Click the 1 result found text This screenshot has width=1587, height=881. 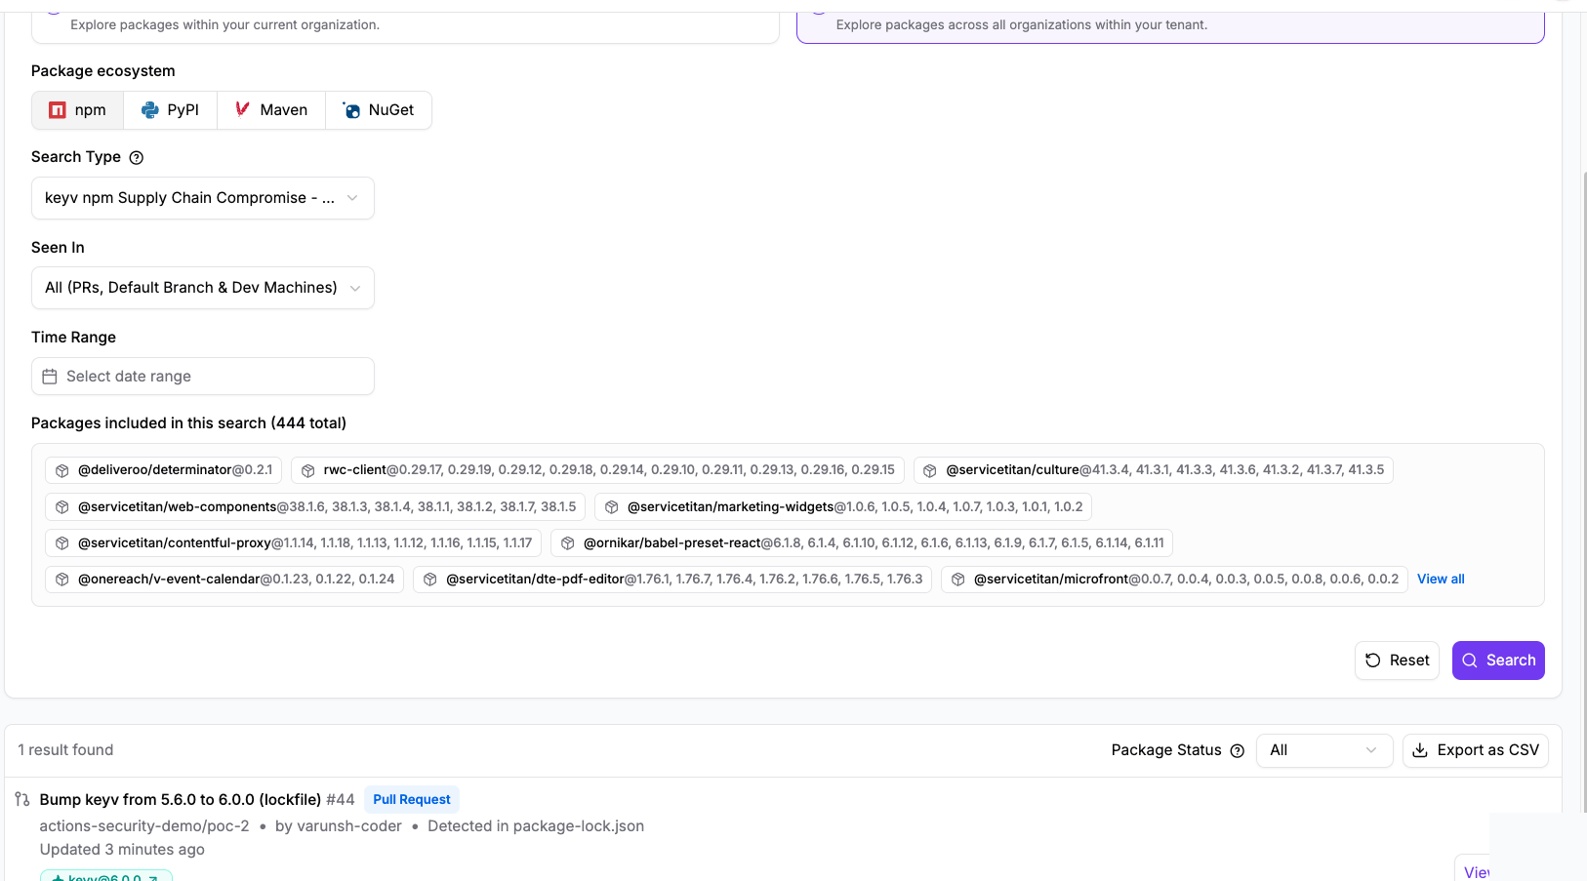point(65,750)
